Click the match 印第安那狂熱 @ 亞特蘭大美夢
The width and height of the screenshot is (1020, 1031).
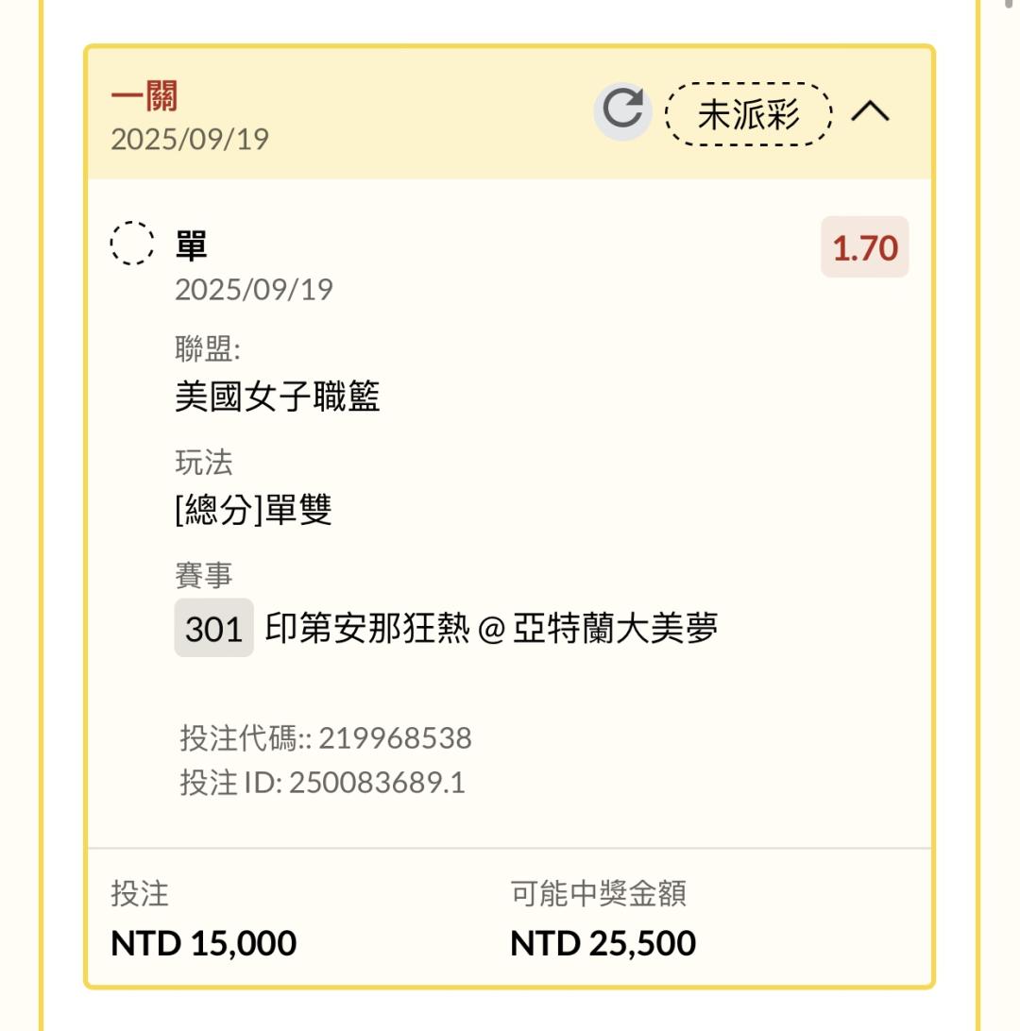[491, 628]
